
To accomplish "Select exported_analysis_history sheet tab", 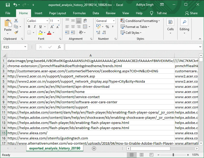I will click(55, 148).
